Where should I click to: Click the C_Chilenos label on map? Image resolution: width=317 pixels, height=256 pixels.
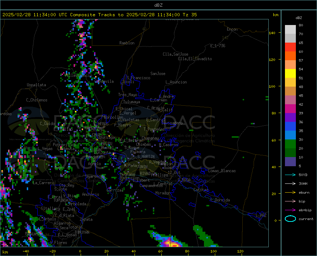[x=37, y=100]
